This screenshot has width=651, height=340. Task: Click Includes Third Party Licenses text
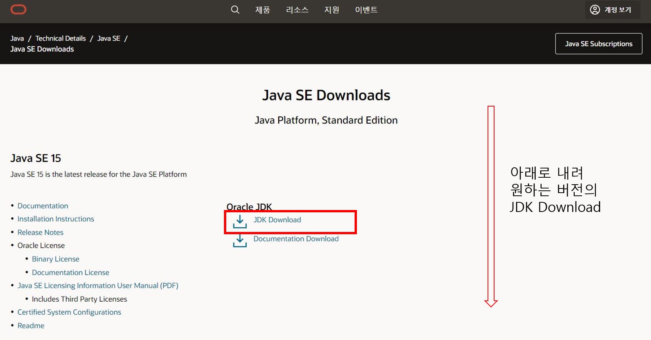coord(79,299)
